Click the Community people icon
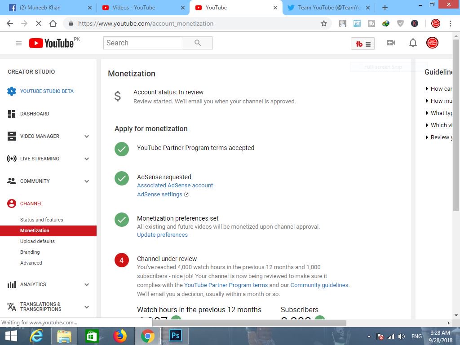 pyautogui.click(x=11, y=181)
